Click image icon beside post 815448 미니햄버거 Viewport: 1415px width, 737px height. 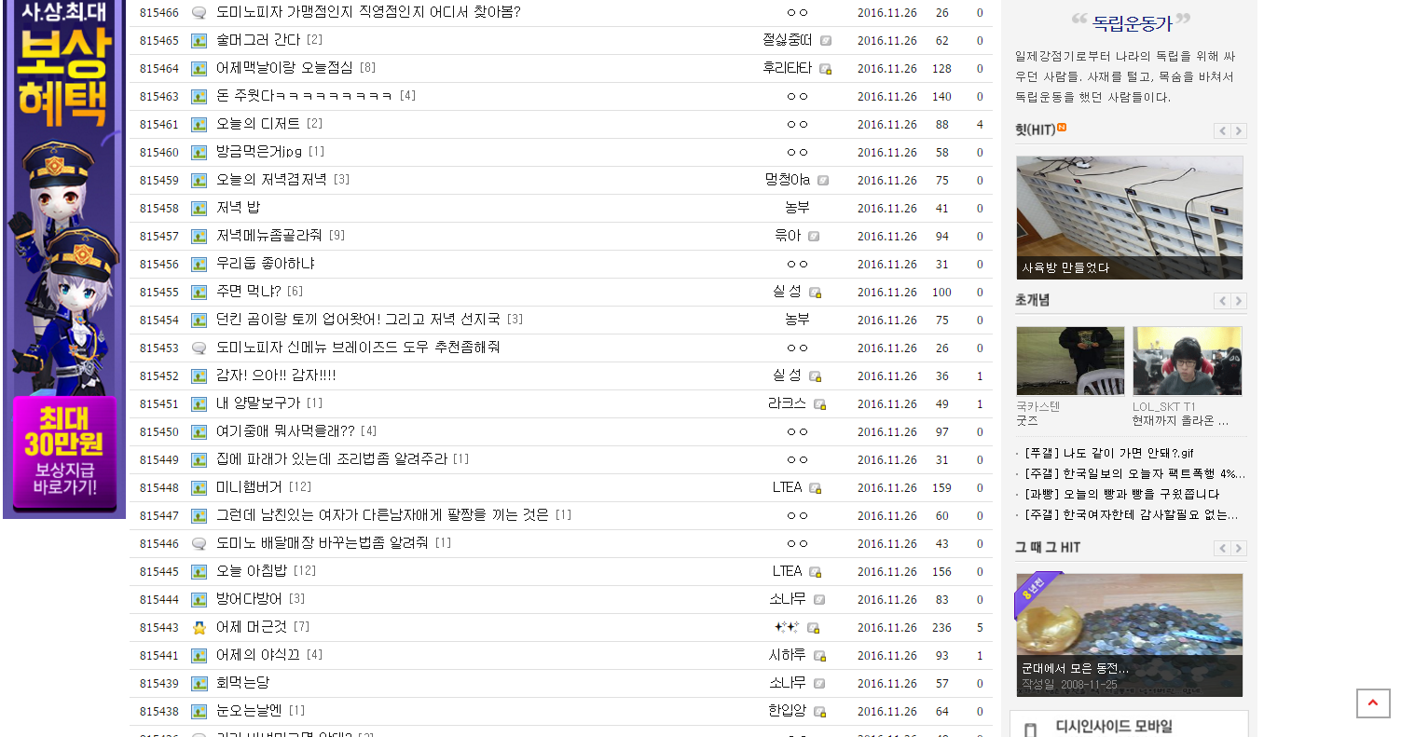(199, 488)
